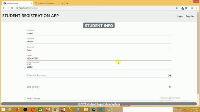The width and height of the screenshot is (200, 112).
Task: Focus the First Name field containing prasad
Action: point(99,33)
